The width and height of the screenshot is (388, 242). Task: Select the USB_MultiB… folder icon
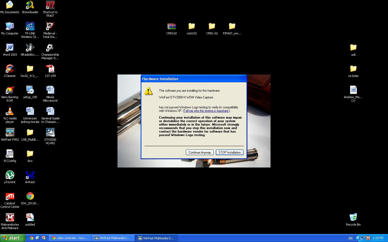coord(30,135)
